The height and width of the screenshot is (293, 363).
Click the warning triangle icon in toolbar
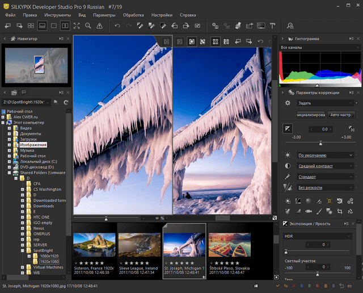click(100, 26)
